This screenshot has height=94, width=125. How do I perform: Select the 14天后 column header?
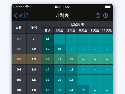coord(107,30)
